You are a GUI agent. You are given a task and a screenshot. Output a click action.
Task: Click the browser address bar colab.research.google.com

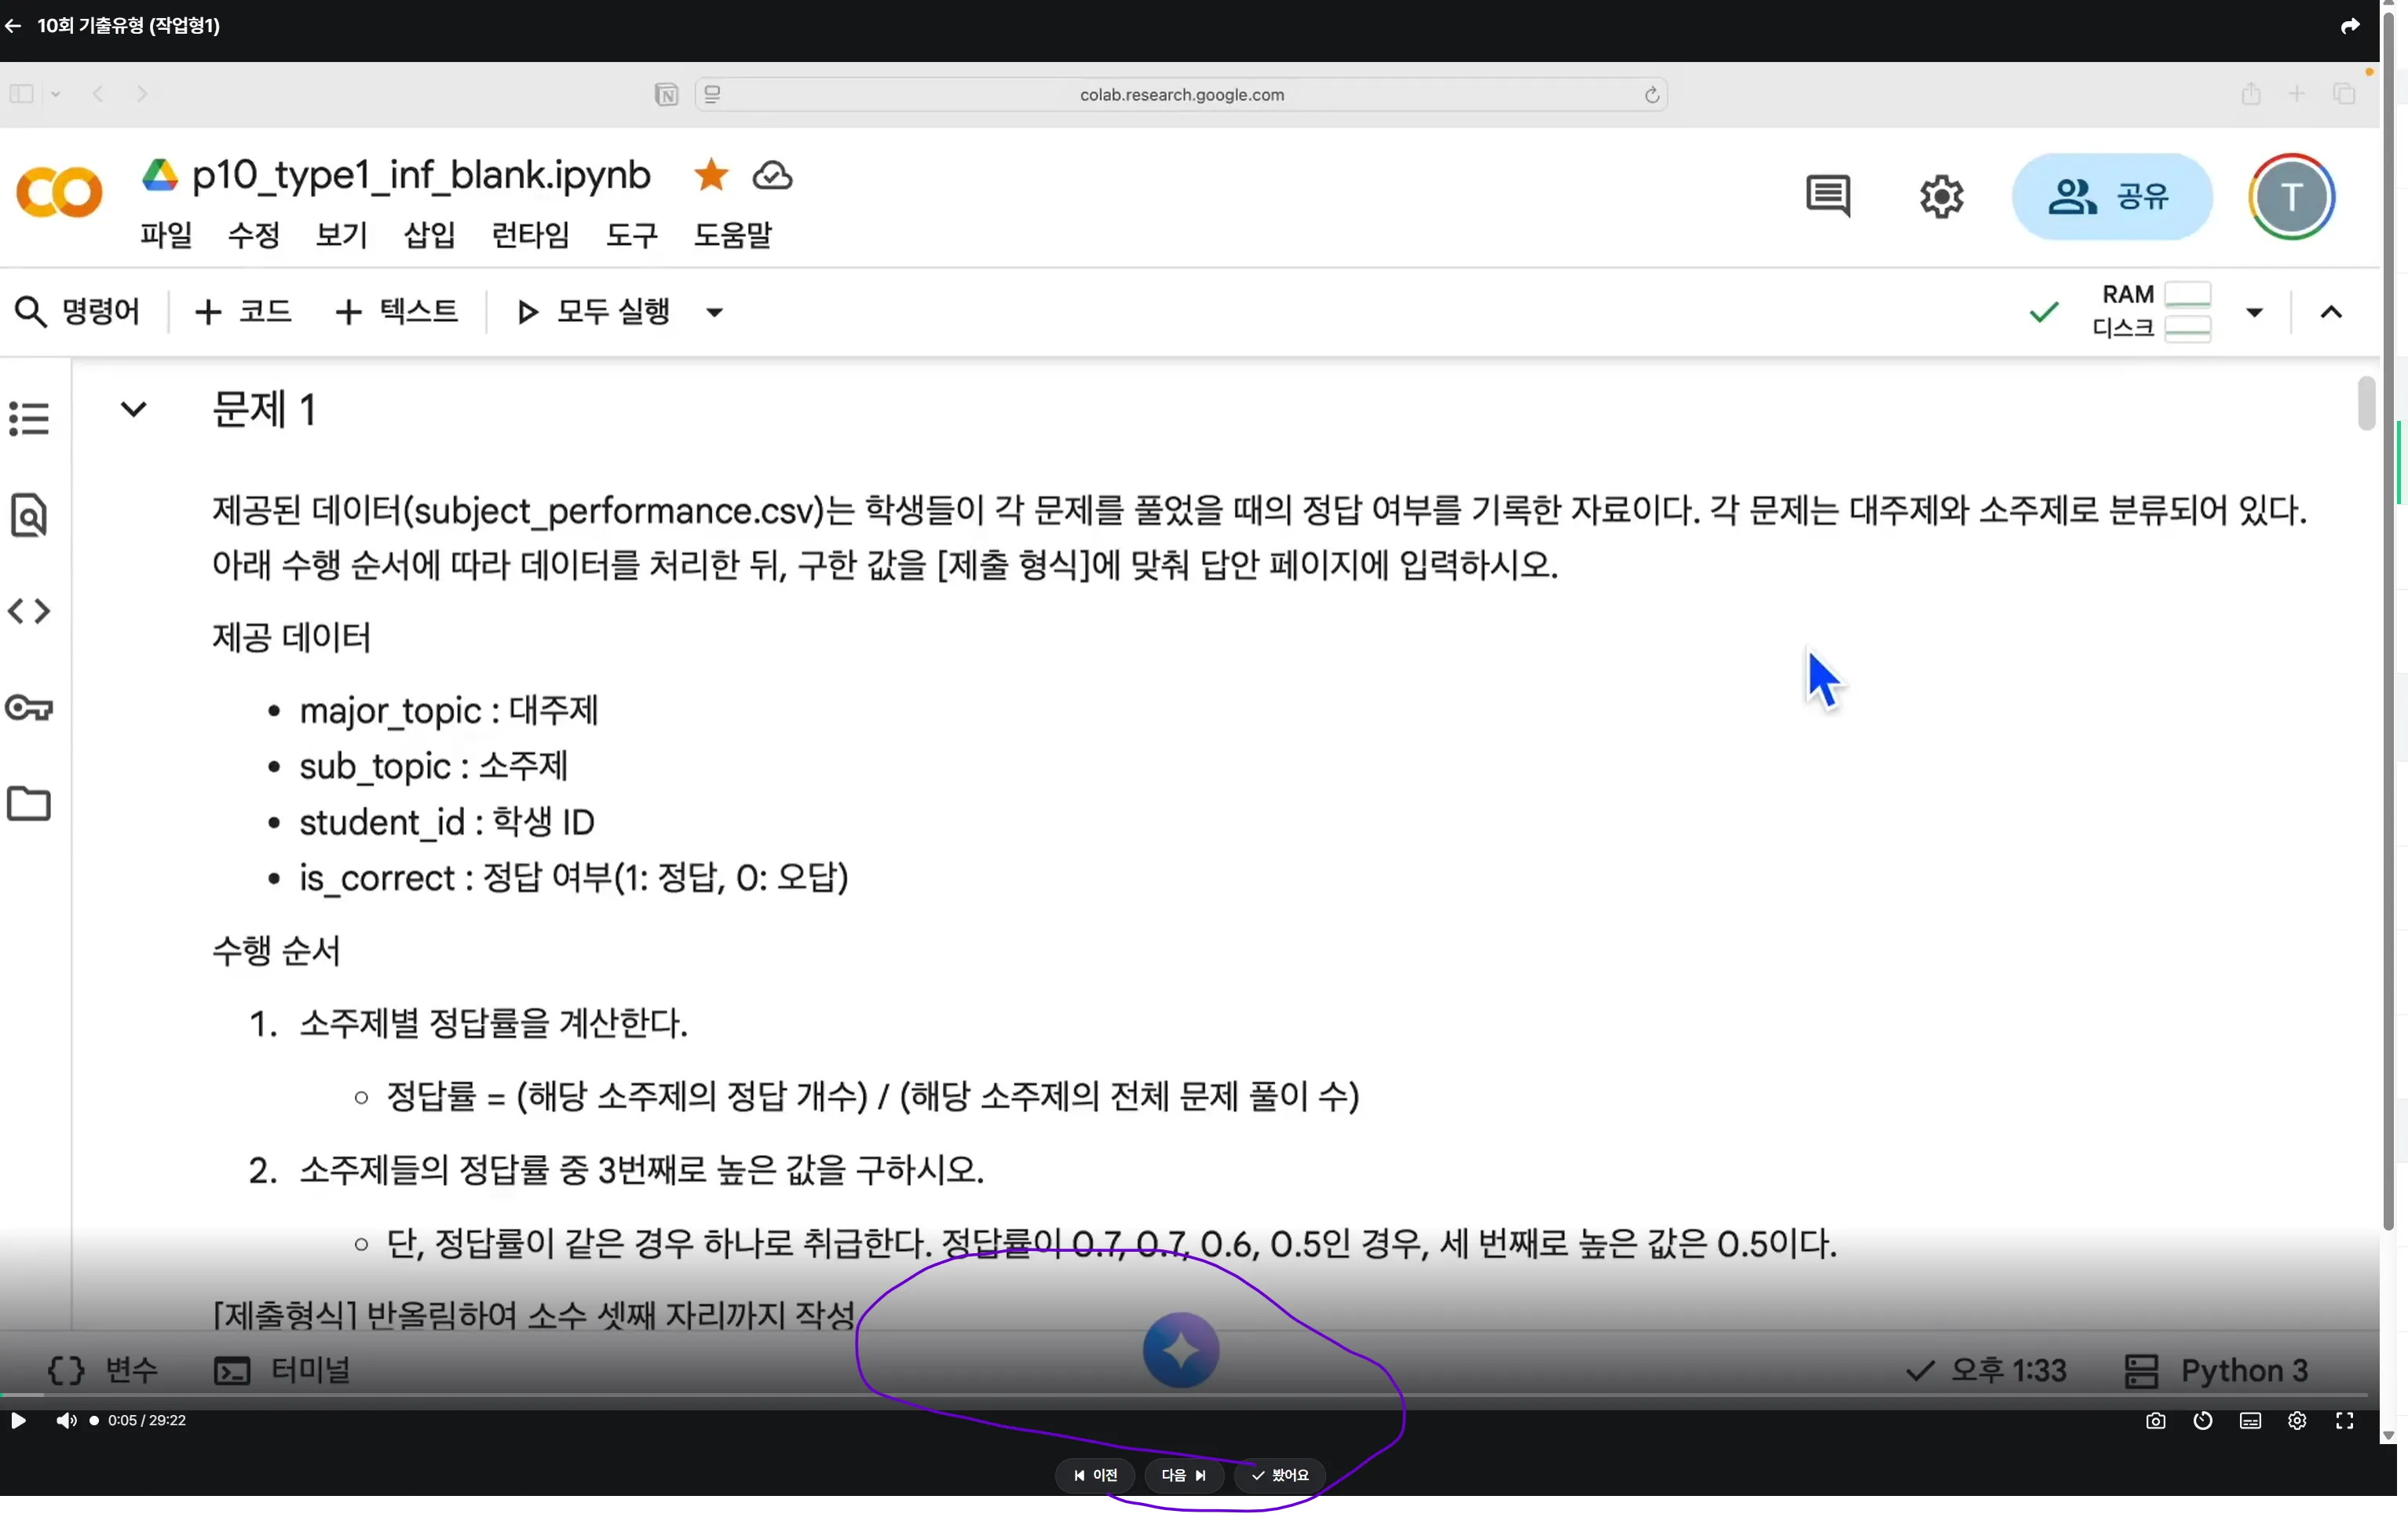click(x=1181, y=94)
